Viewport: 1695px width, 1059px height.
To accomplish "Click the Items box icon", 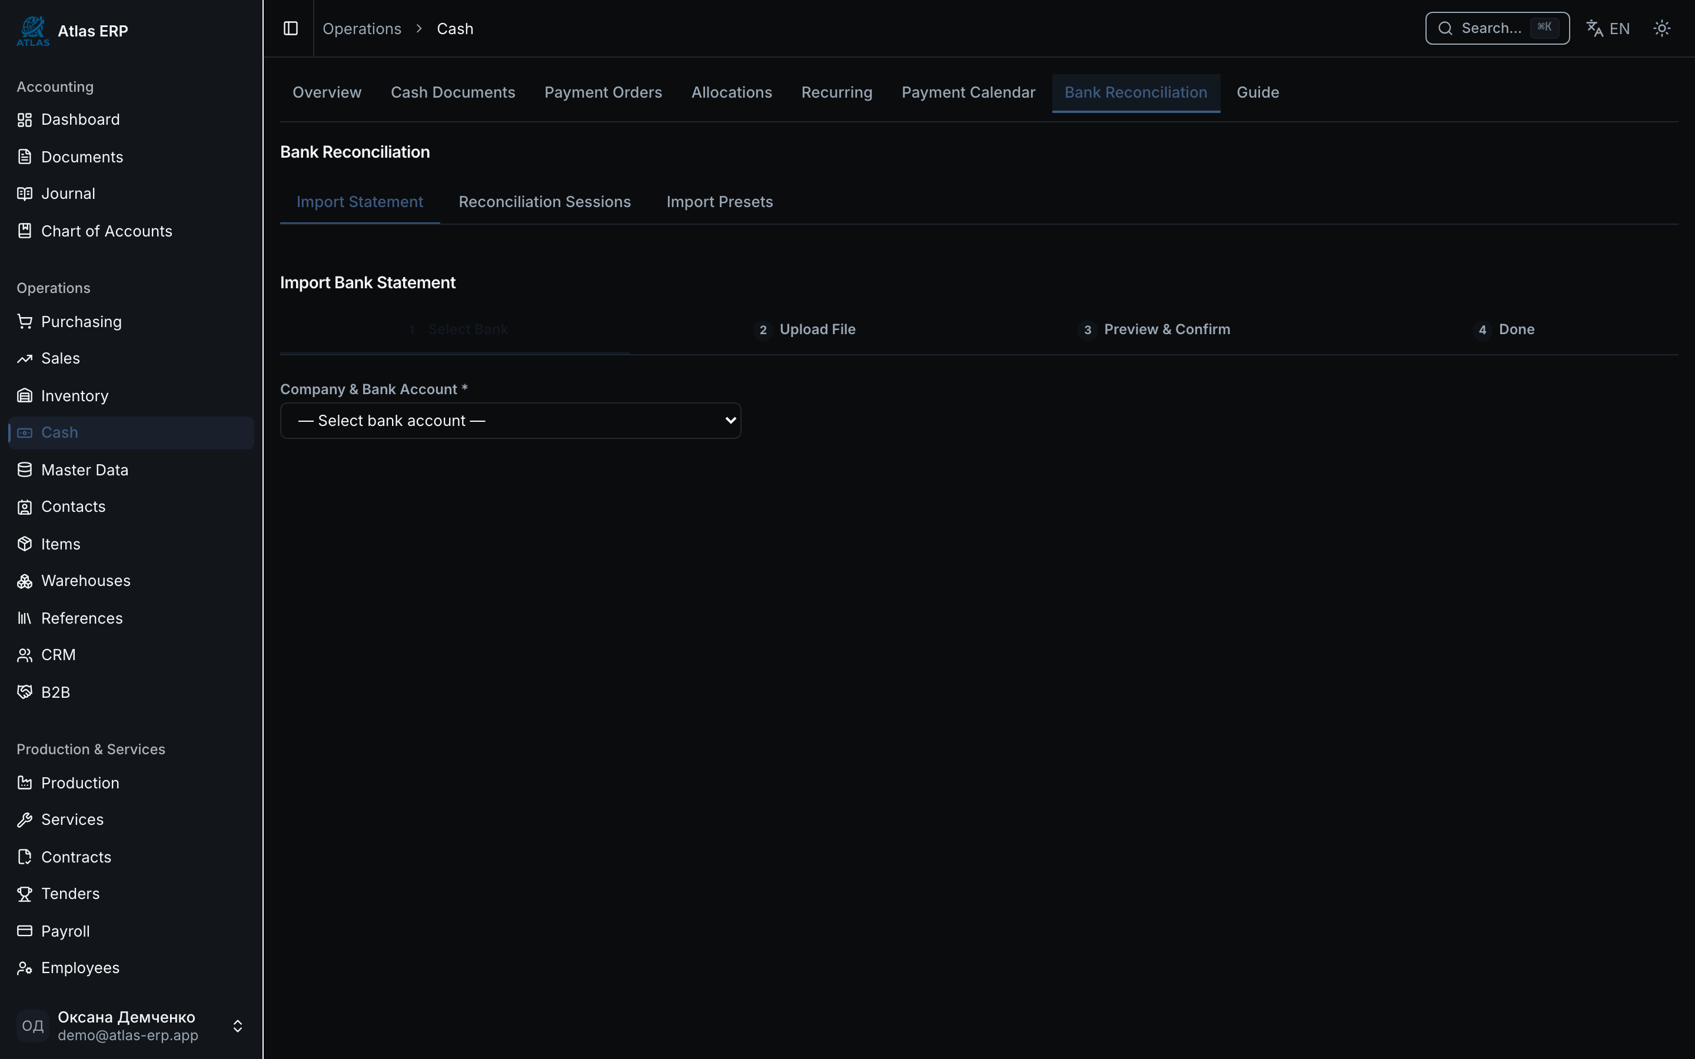I will 25,544.
